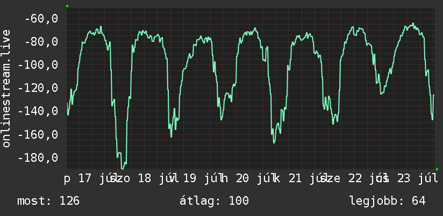Select the onlinestream.live vertical axis title
The image size is (443, 216).
[6, 88]
